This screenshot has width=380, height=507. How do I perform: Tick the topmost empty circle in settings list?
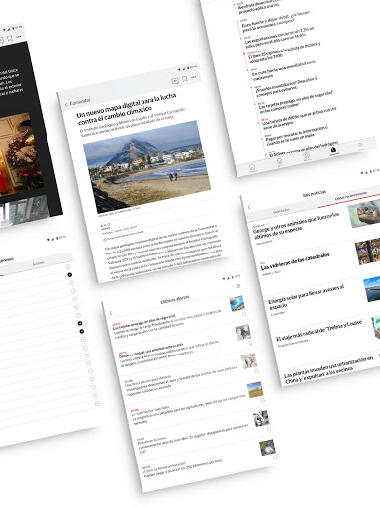pyautogui.click(x=68, y=266)
